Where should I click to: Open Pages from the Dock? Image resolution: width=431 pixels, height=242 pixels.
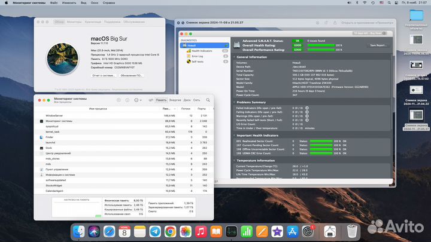(262, 232)
